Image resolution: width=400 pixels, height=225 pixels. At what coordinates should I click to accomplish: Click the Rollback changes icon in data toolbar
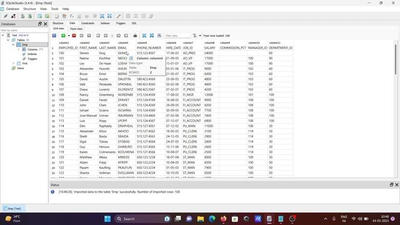pos(89,36)
